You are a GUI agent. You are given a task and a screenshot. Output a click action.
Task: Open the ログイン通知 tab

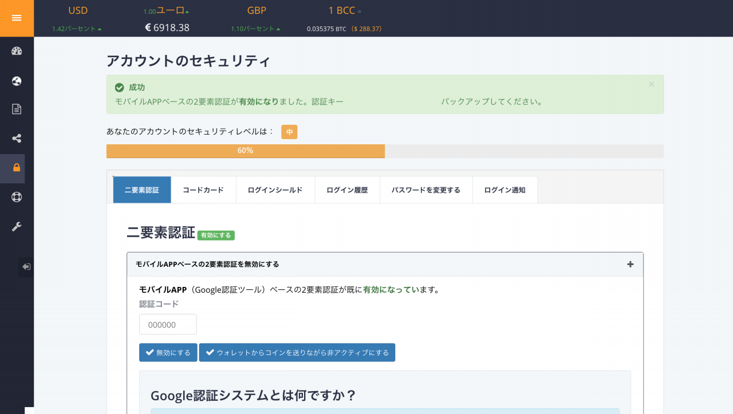[x=505, y=190]
